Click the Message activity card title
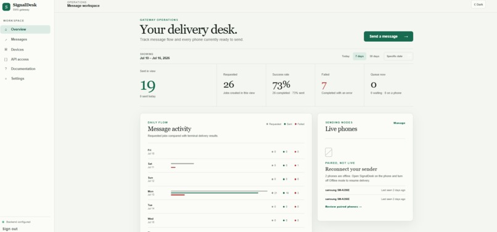Screen dimensions: 497x232 click(169, 129)
